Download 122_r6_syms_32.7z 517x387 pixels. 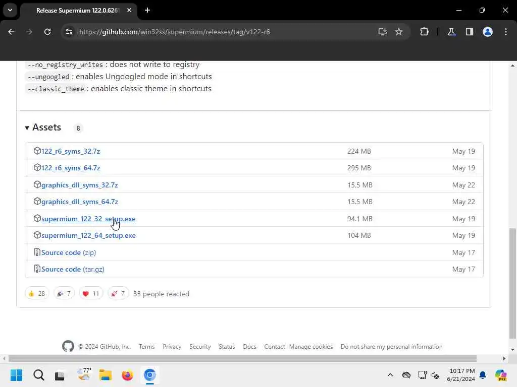point(71,151)
